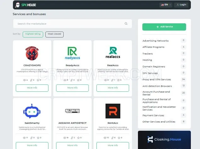Click the Spy.House logo

point(26,5)
